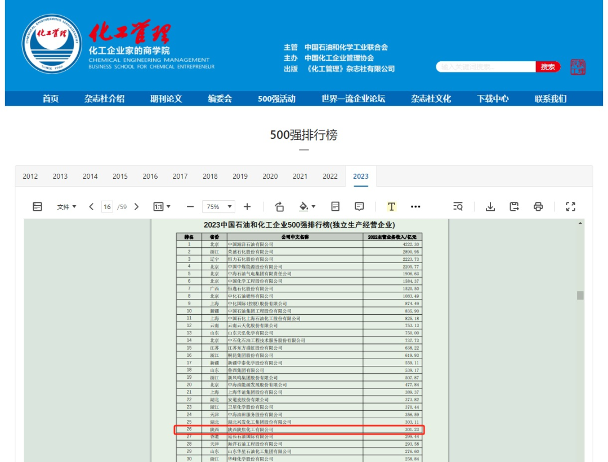Click the red 搜索 button
The image size is (608, 462).
point(548,67)
